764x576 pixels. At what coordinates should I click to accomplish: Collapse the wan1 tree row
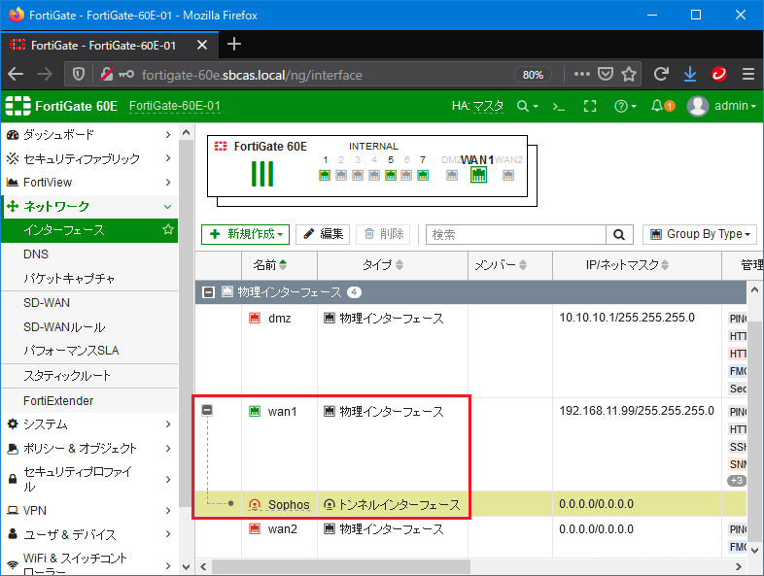(207, 411)
